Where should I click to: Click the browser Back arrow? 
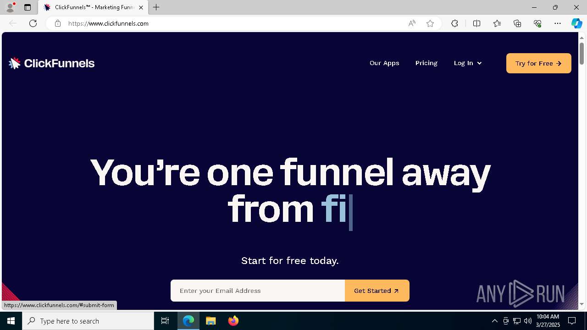[13, 23]
